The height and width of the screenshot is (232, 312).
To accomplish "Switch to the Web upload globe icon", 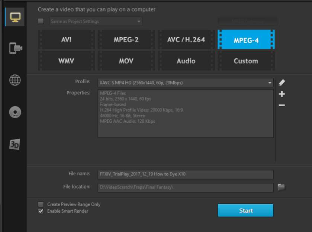I will (x=15, y=80).
